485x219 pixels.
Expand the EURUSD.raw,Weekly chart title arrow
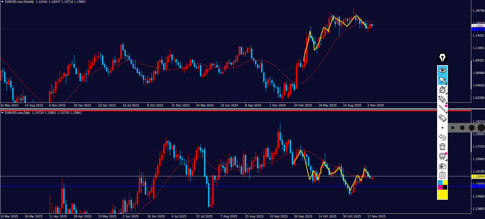pos(2,2)
